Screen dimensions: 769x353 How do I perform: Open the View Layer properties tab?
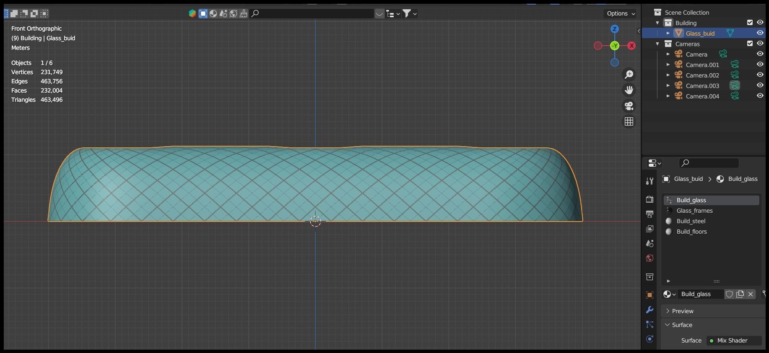[x=649, y=229]
